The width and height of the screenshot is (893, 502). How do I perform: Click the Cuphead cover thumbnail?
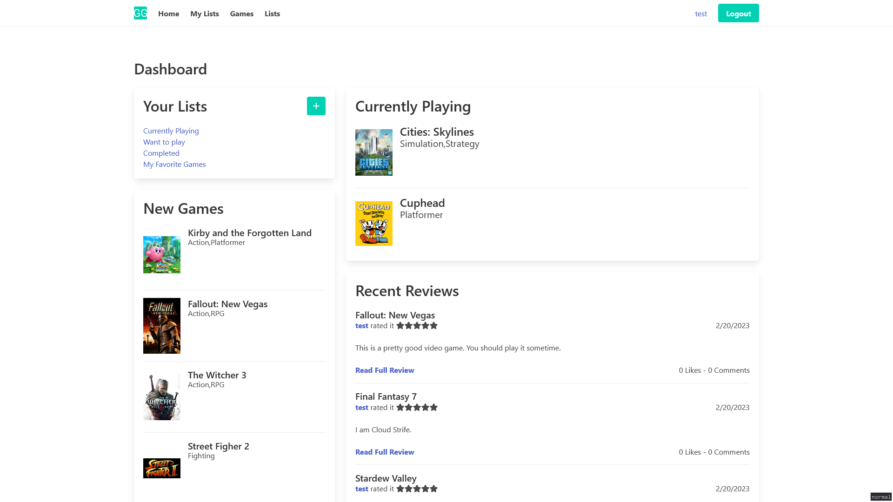pyautogui.click(x=374, y=224)
